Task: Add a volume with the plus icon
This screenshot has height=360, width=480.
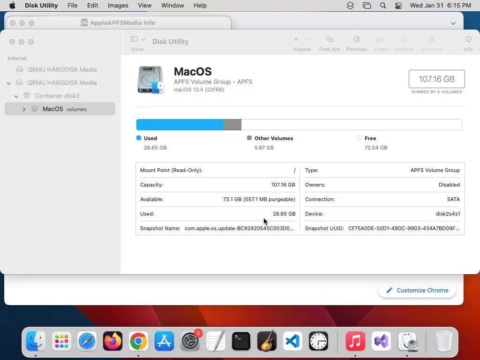Action: click(x=296, y=39)
